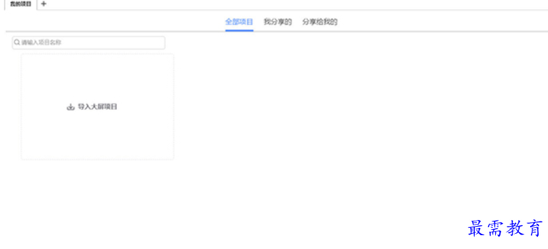The width and height of the screenshot is (548, 249).
Task: Select the 全部项目 tab
Action: coord(239,22)
